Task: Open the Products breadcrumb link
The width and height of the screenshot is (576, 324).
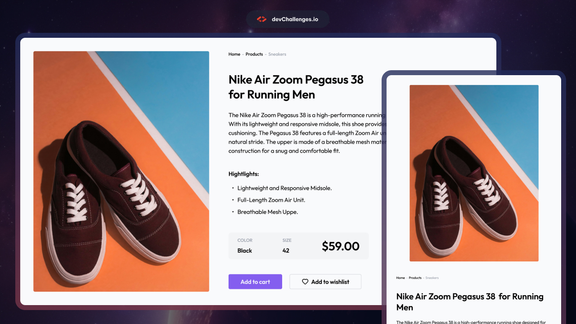Action: 254,54
